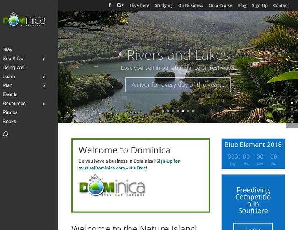The width and height of the screenshot is (298, 230).
Task: Go to On Business in top navigation
Action: (x=190, y=5)
